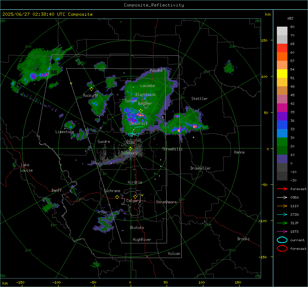Click the Didsbury label

coord(129,153)
